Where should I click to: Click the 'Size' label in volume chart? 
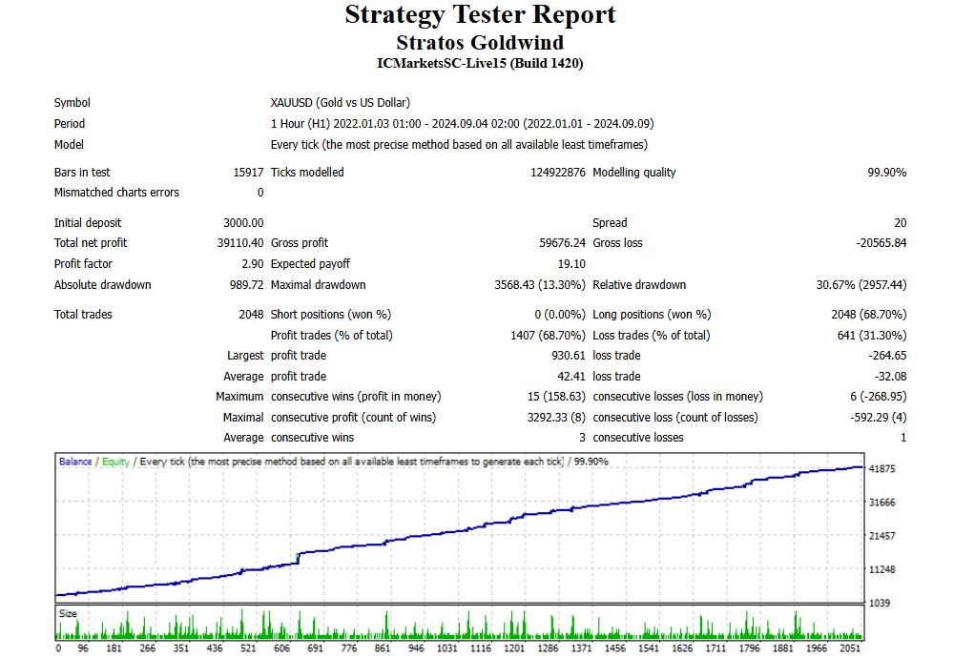pyautogui.click(x=68, y=613)
